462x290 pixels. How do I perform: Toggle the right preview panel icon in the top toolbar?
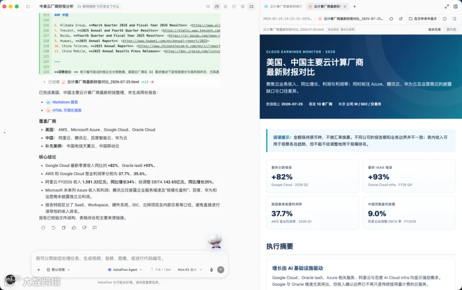[252, 6]
